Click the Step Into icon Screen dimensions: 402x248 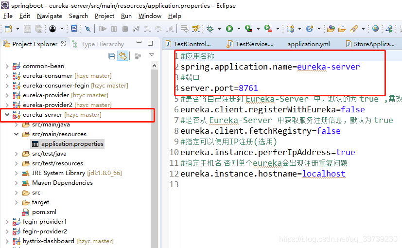tap(147, 29)
